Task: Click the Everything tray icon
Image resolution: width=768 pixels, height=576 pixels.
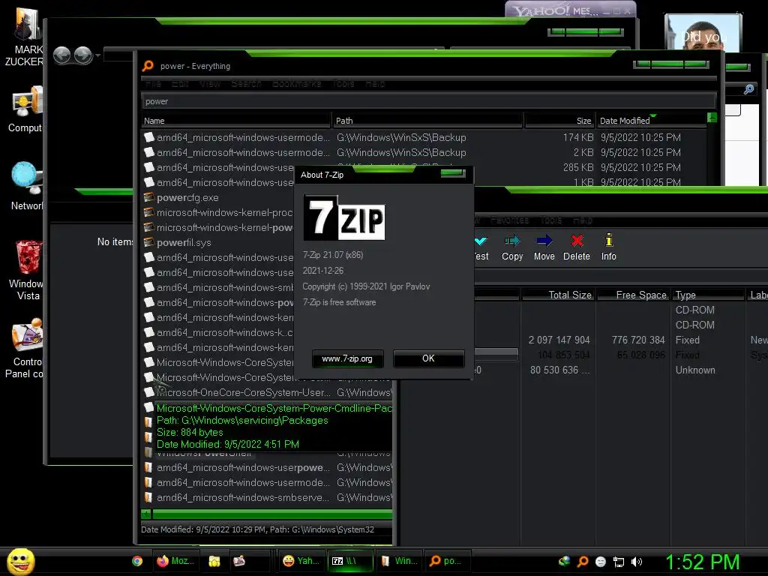Action: (583, 562)
